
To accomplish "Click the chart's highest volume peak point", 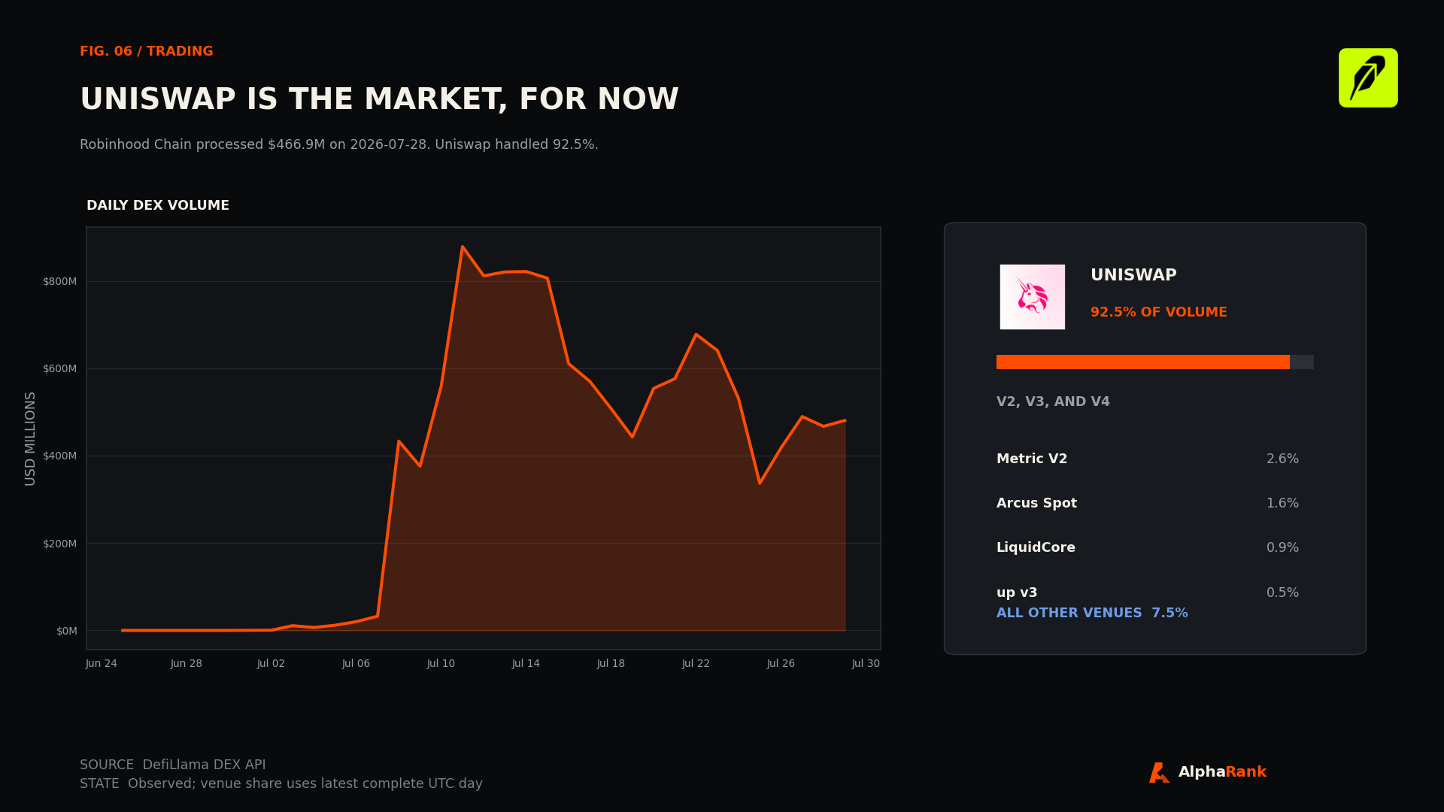I will pyautogui.click(x=463, y=247).
